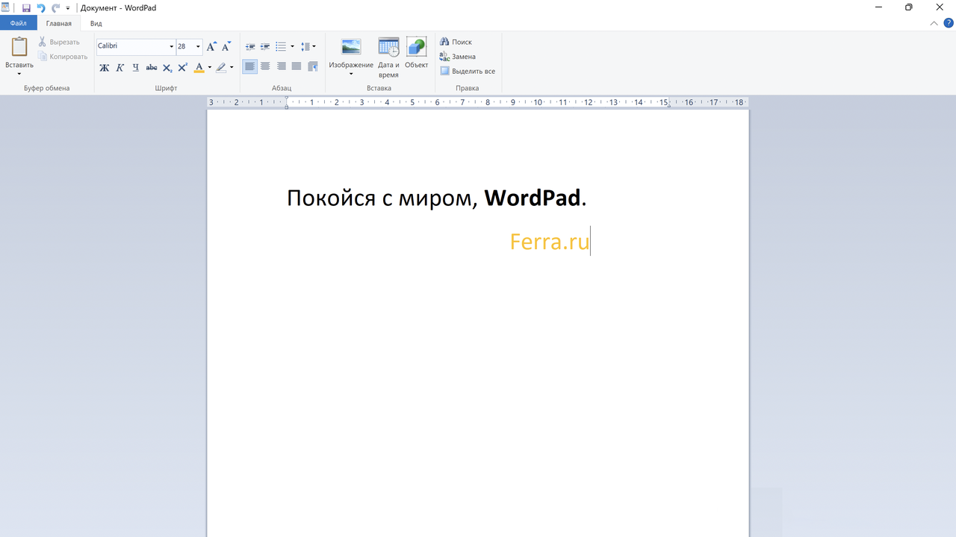Decrease paragraph indent
This screenshot has height=537, width=956.
click(x=250, y=46)
